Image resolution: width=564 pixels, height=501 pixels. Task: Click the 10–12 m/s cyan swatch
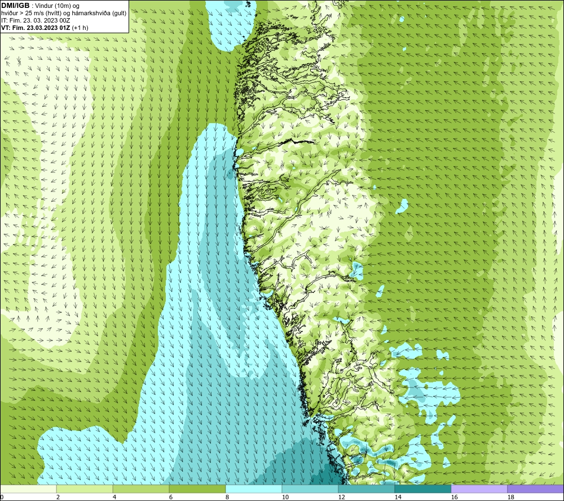pyautogui.click(x=310, y=489)
